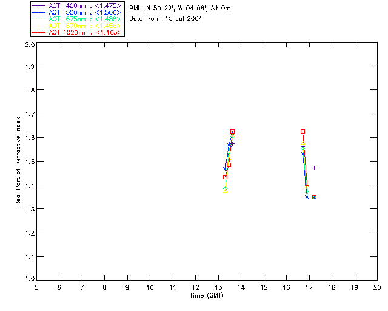The height and width of the screenshot is (311, 388).
Task: Click the red square marker at 1.35 after 17 GMT
Action: 314,197
